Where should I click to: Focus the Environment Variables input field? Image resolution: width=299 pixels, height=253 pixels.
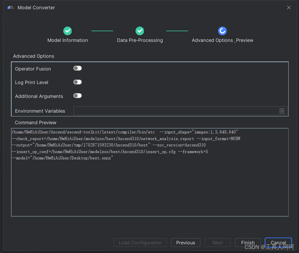pos(180,111)
